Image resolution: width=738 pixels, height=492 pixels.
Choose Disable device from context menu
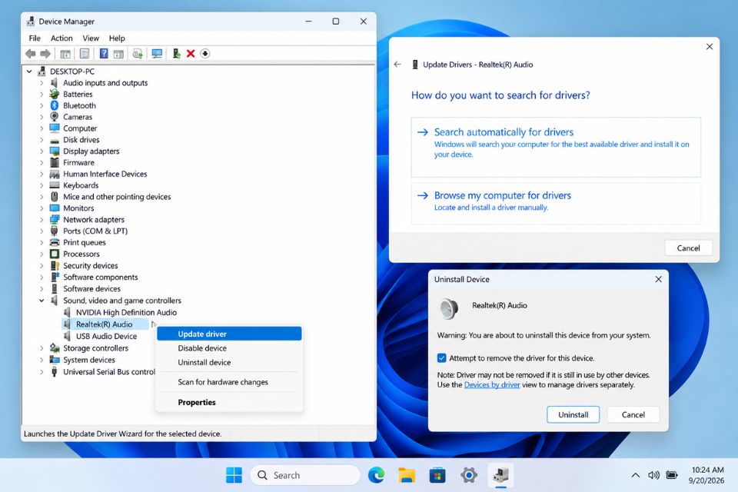229,348
